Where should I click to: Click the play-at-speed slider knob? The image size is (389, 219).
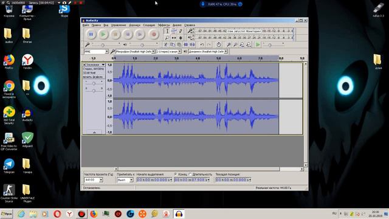pos(270,45)
